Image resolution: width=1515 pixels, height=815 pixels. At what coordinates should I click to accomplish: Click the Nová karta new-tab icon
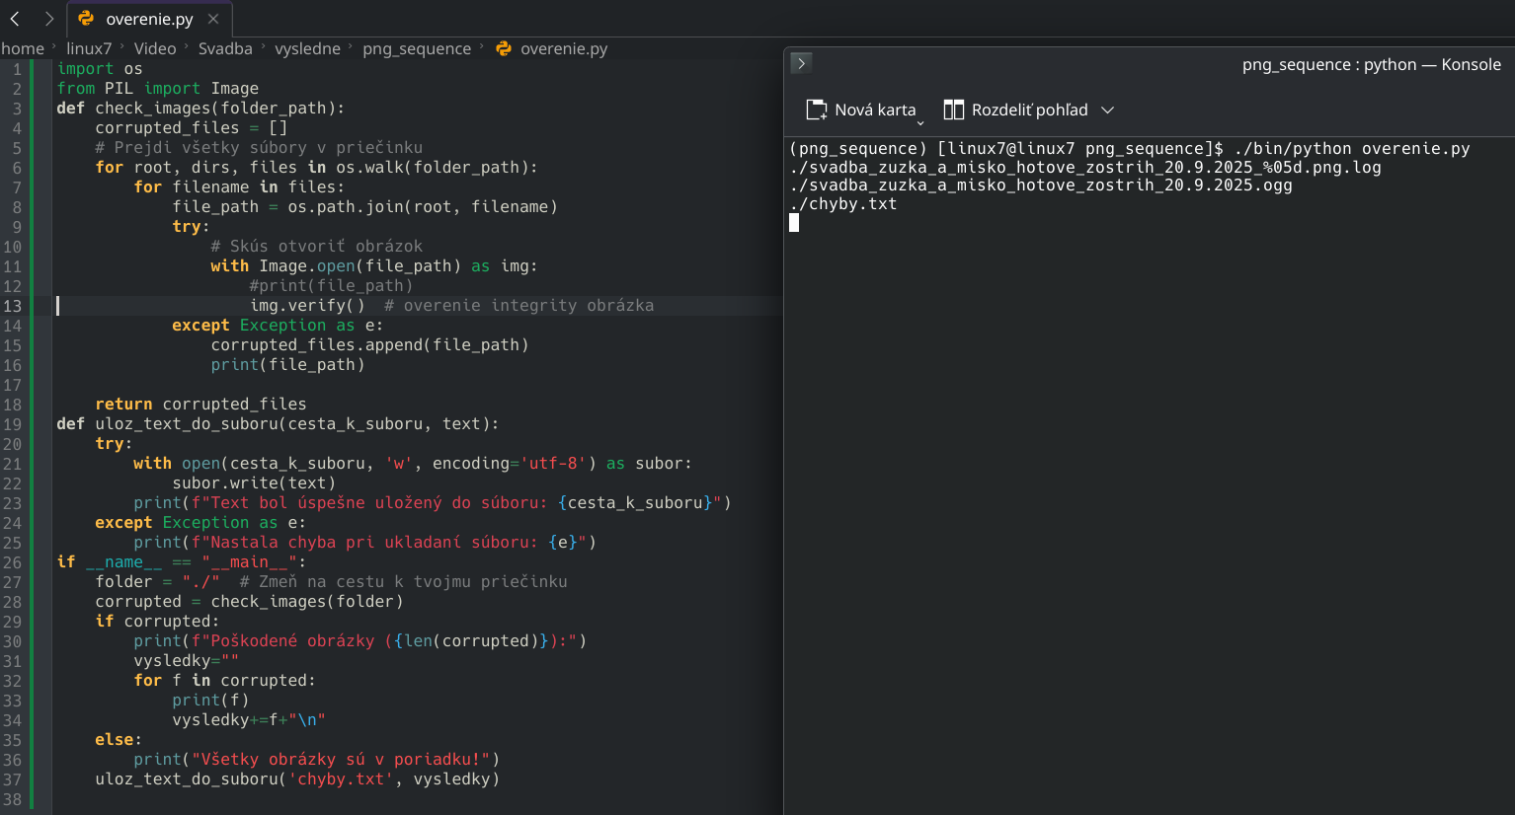816,110
